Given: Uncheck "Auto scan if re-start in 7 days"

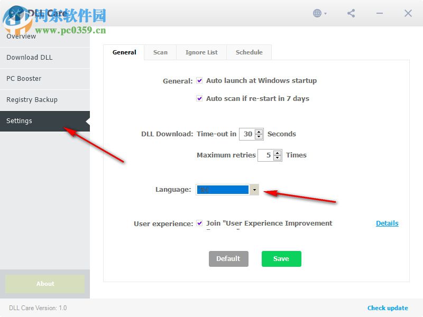Looking at the screenshot, I should pyautogui.click(x=199, y=98).
